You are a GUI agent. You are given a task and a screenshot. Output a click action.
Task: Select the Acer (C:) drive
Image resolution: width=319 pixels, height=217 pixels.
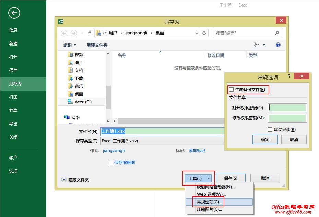tap(81, 102)
